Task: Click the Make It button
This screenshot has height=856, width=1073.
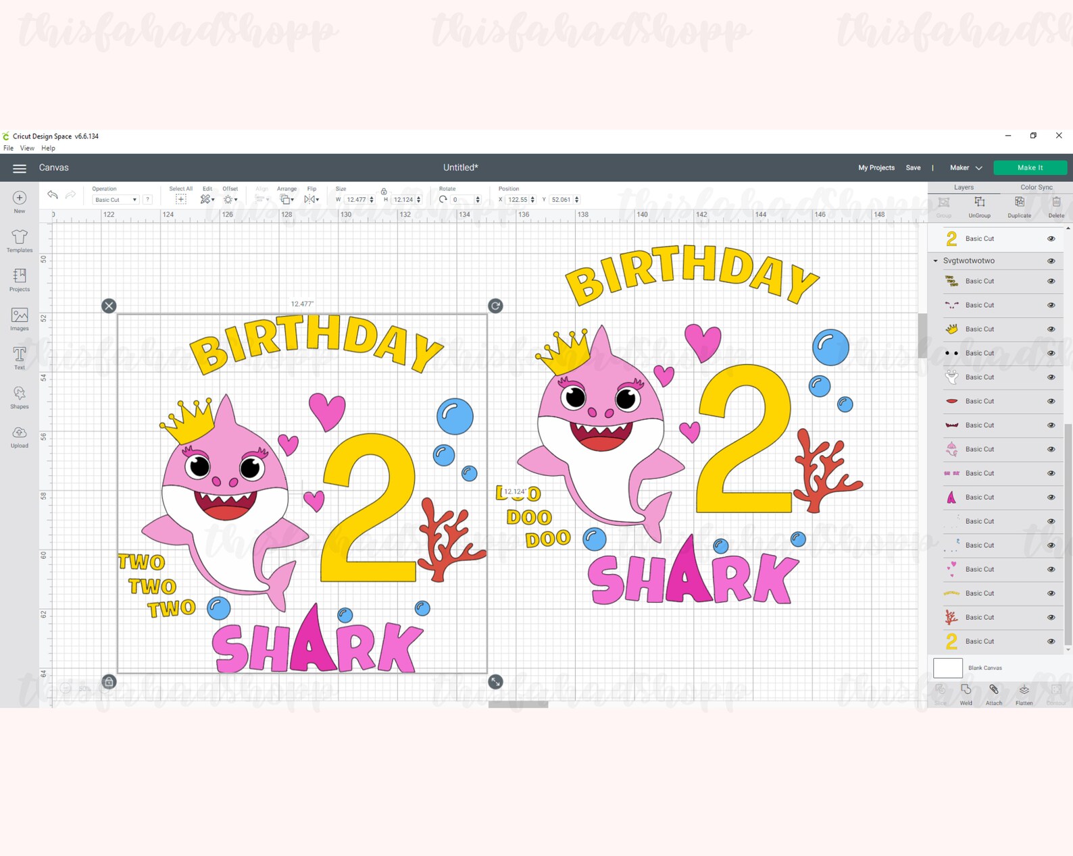Action: (x=1030, y=168)
